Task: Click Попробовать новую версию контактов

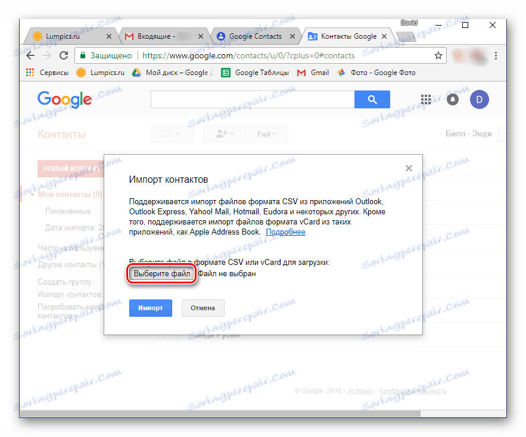Action: 71,311
